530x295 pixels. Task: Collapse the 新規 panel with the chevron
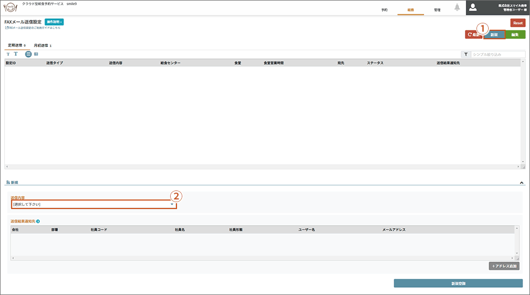pos(522,183)
